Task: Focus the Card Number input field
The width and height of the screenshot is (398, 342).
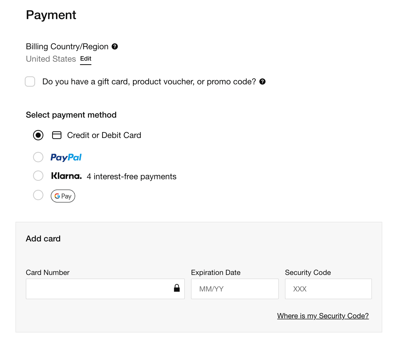Action: point(98,289)
